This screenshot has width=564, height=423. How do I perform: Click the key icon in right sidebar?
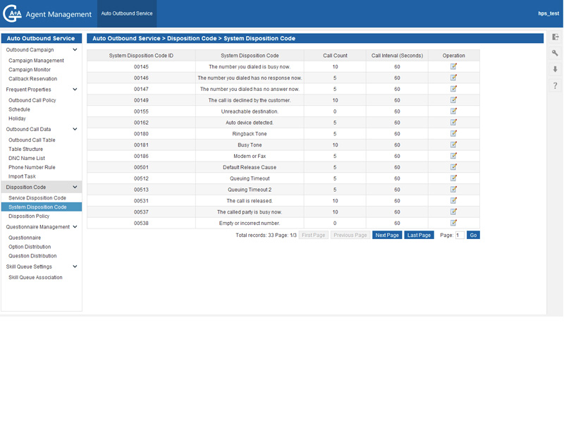(556, 54)
